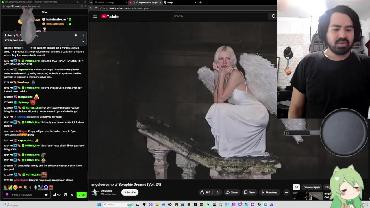The image size is (370, 208).
Task: Unpin the pinned message in Kick chat
Action: pyautogui.click(x=76, y=36)
